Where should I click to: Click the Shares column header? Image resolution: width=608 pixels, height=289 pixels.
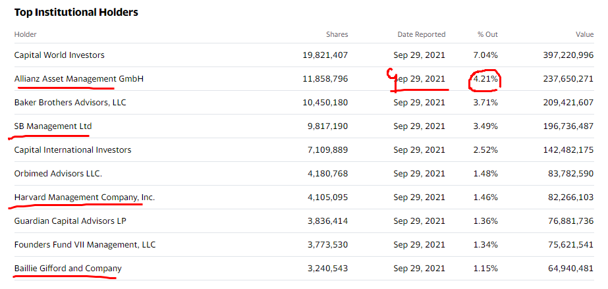pyautogui.click(x=337, y=34)
